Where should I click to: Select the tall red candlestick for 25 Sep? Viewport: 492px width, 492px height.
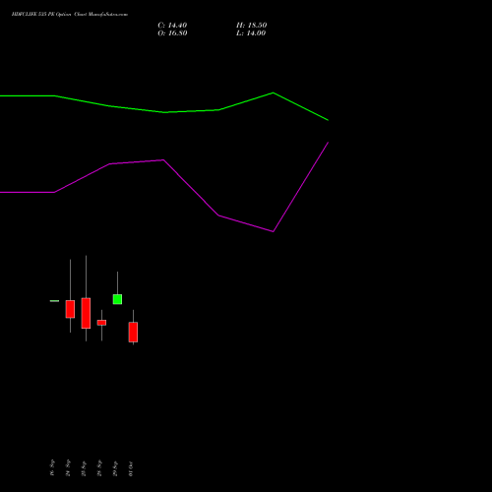[86, 313]
